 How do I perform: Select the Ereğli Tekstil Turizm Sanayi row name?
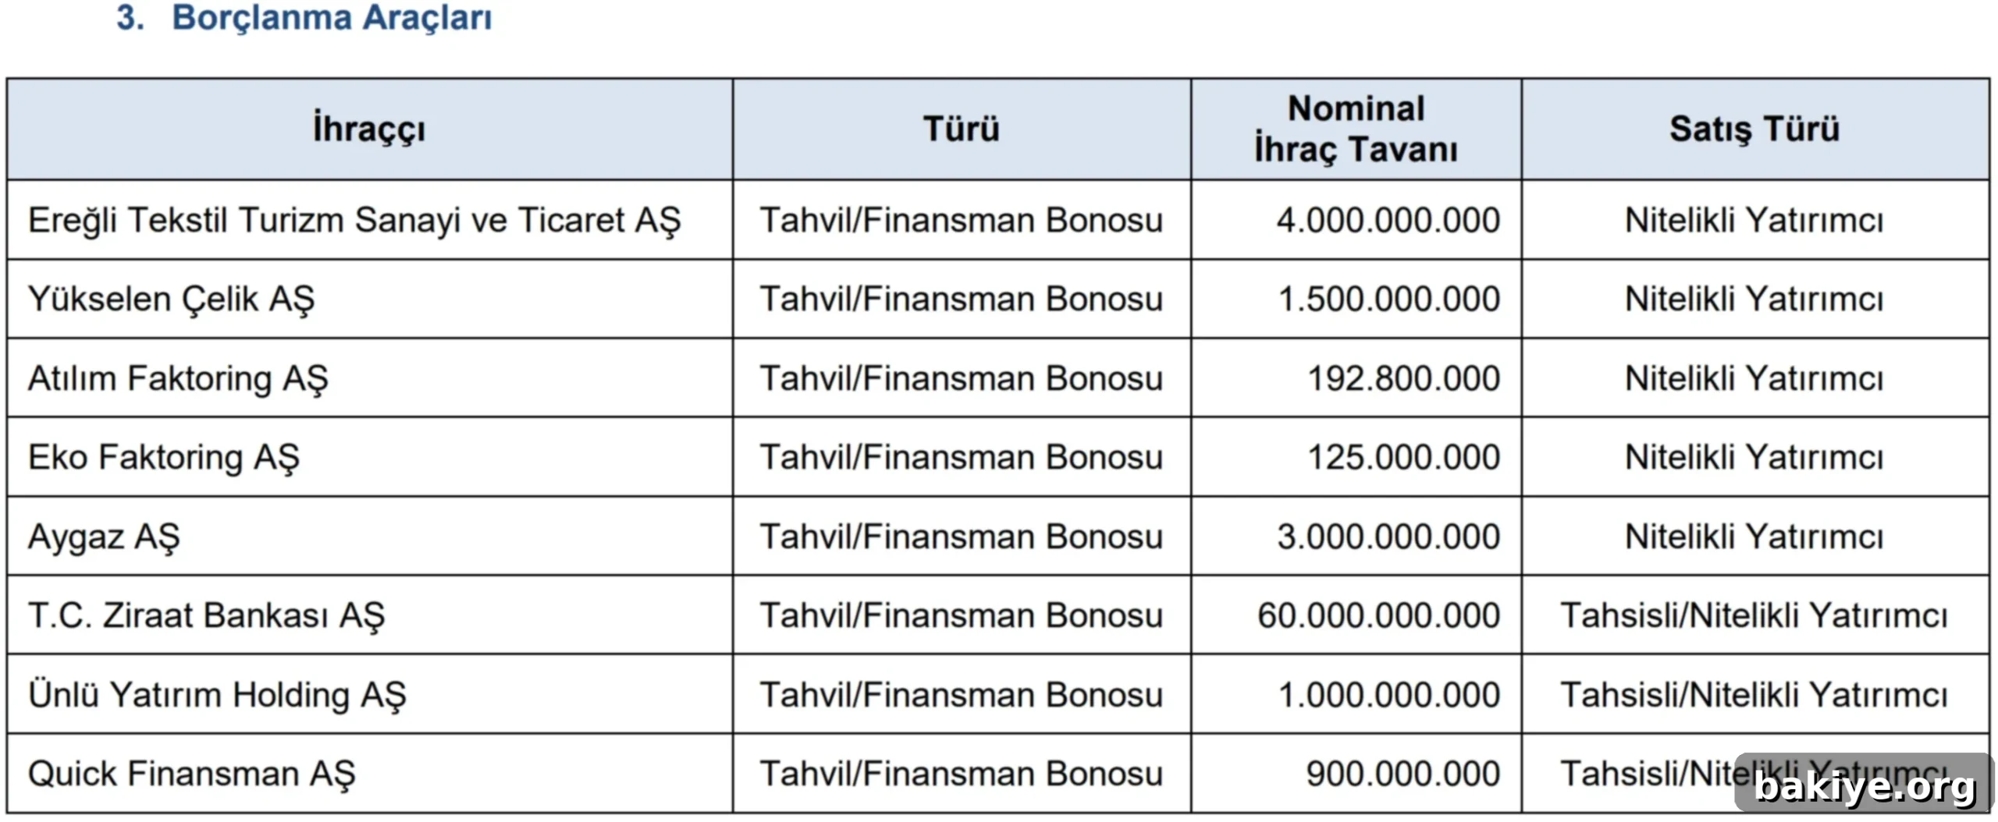[x=354, y=221]
